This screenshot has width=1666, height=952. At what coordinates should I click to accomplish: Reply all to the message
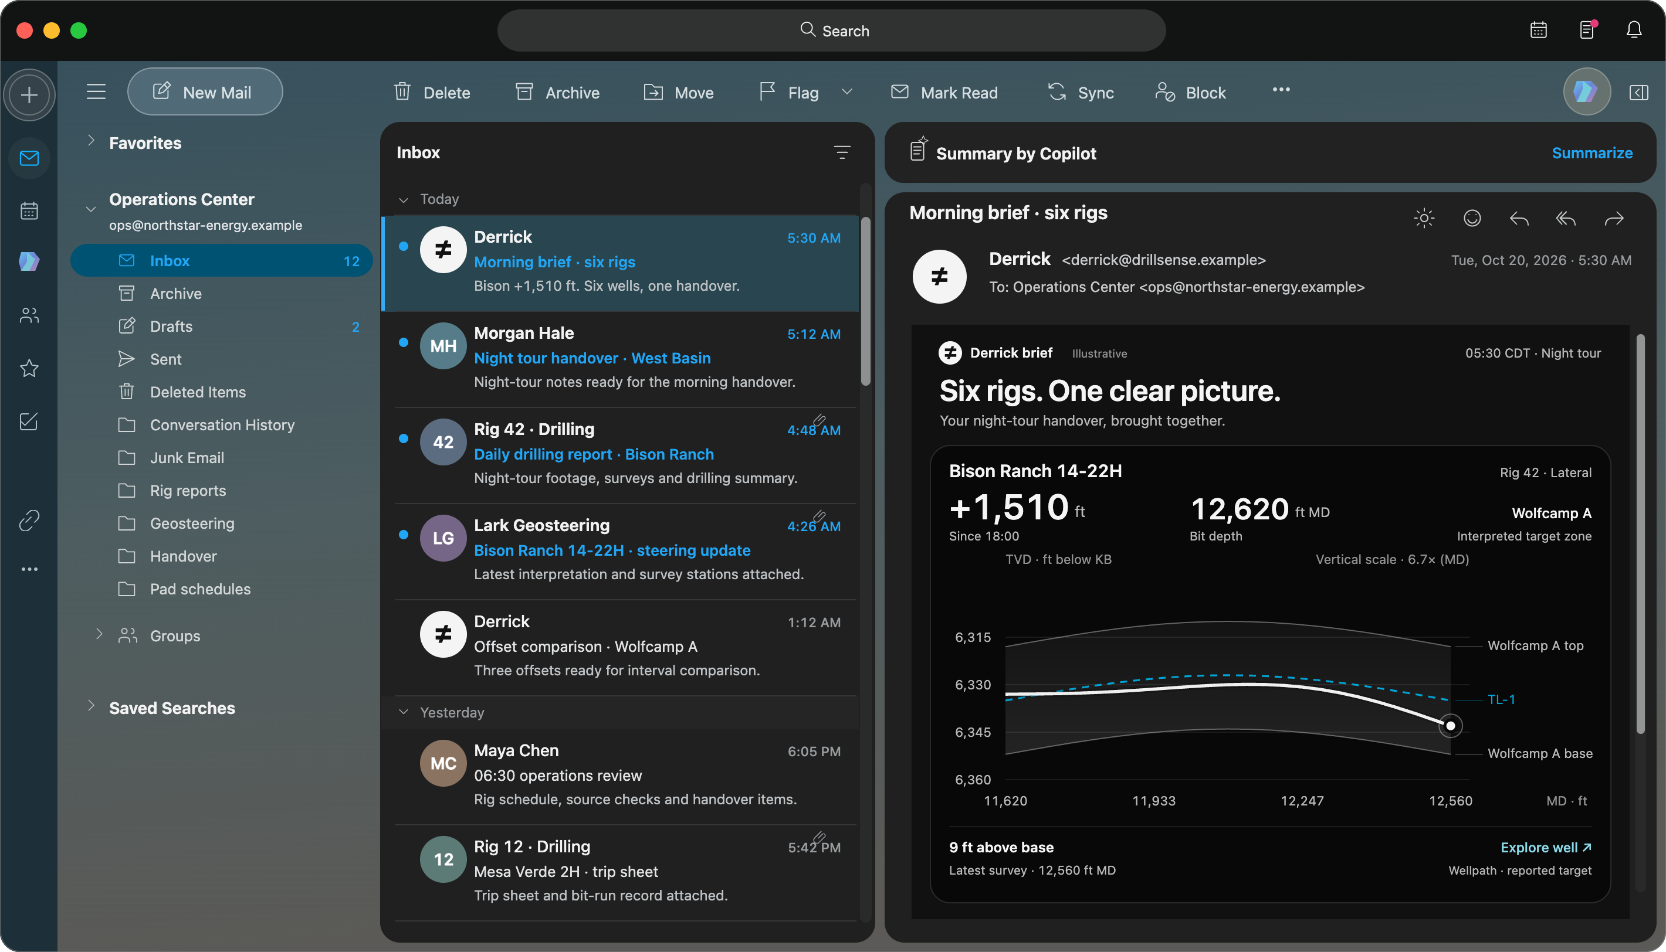(x=1566, y=219)
